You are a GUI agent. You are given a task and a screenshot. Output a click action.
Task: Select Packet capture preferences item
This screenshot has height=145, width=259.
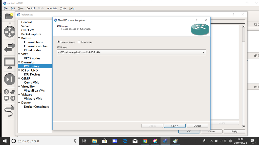point(31,34)
